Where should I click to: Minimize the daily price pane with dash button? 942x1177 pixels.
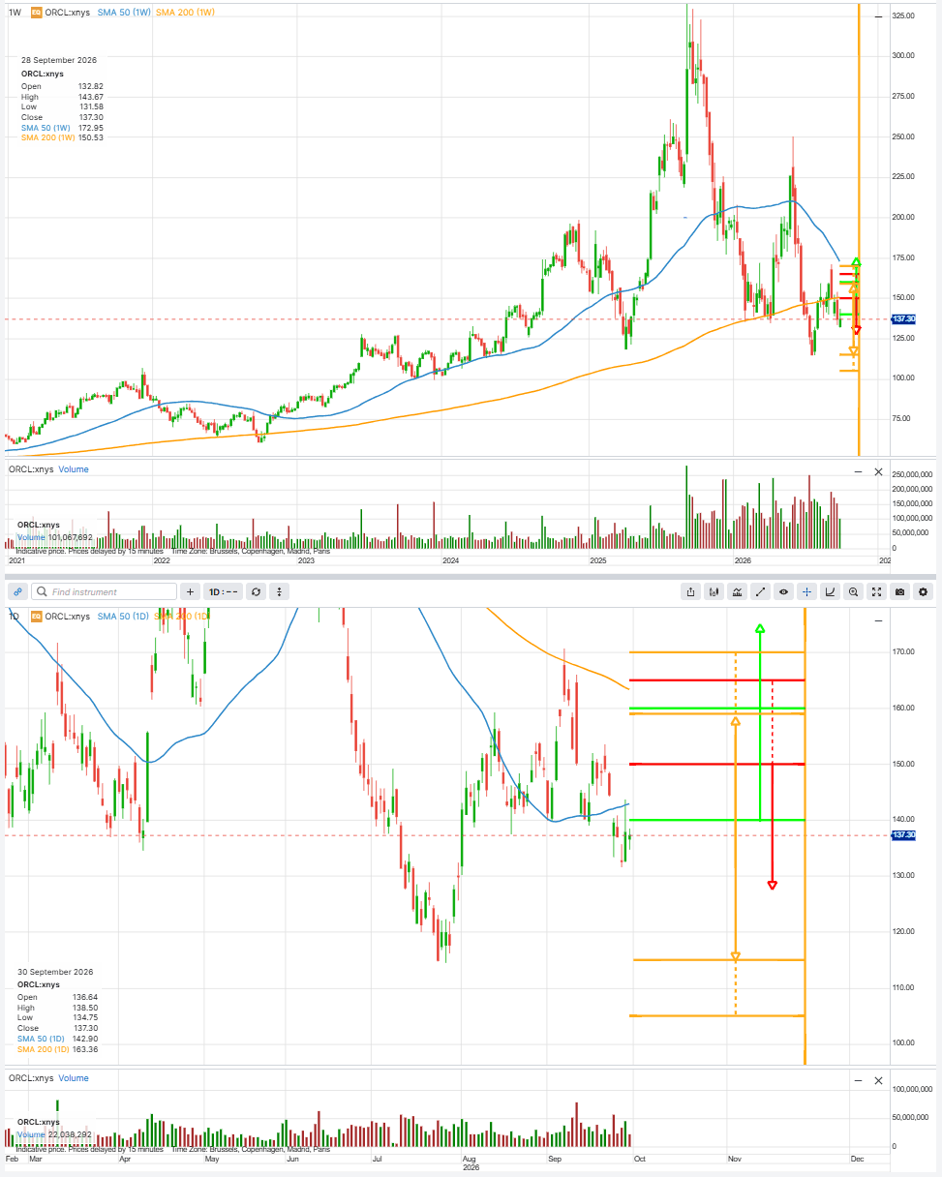878,619
